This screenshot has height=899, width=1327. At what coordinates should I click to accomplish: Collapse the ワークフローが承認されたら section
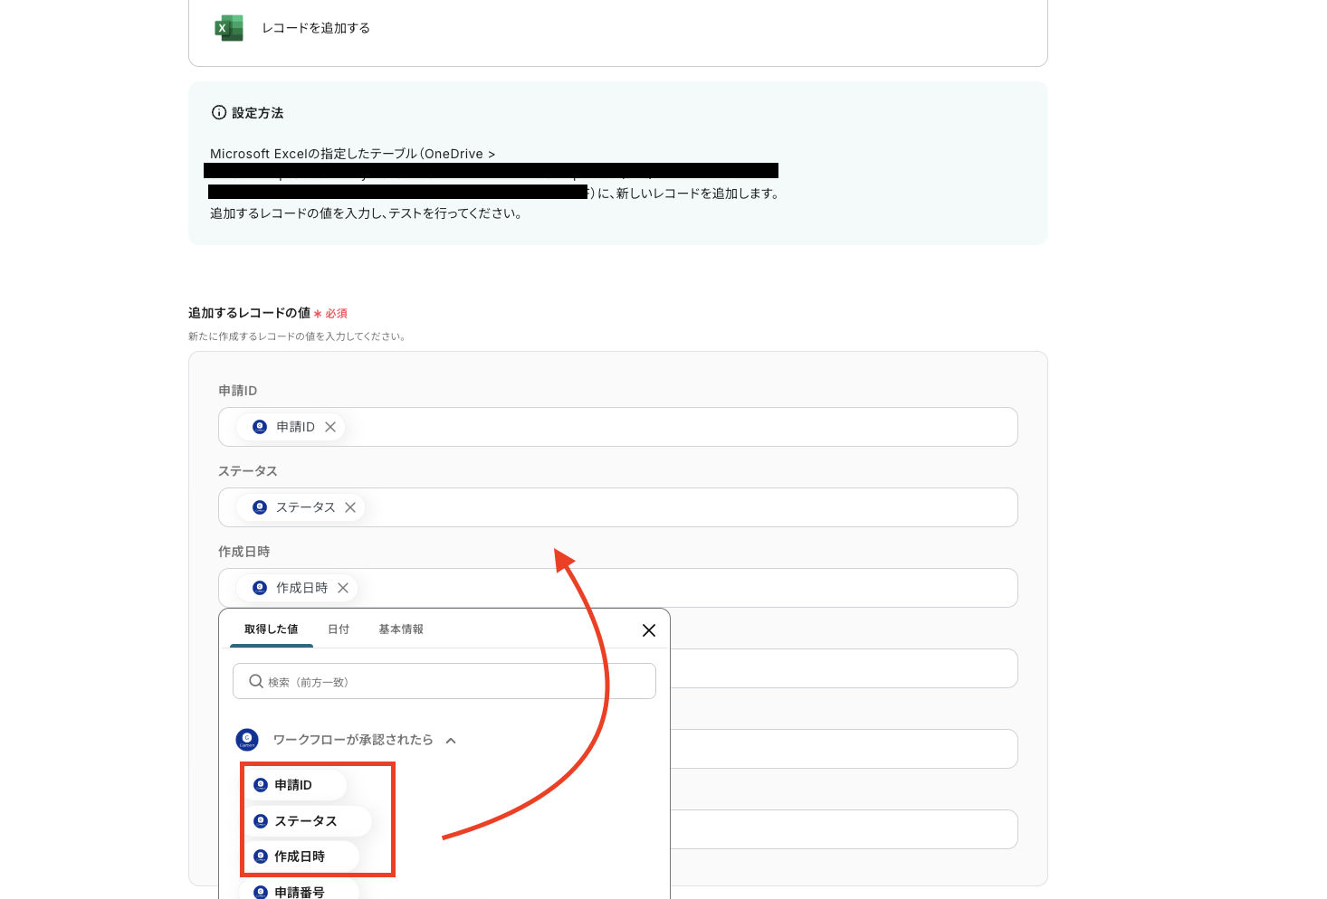click(x=451, y=741)
